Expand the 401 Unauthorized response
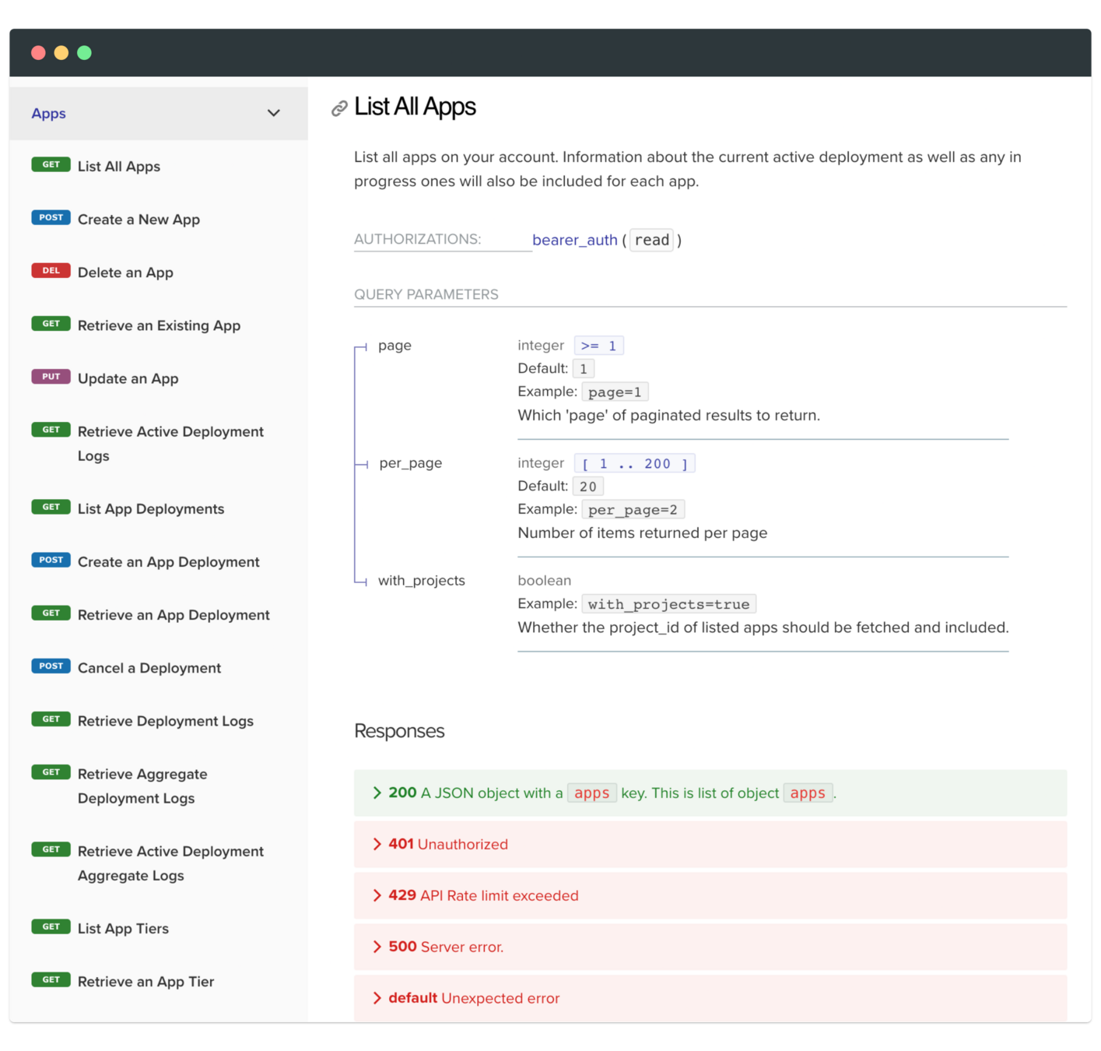The image size is (1101, 1051). pyautogui.click(x=377, y=844)
